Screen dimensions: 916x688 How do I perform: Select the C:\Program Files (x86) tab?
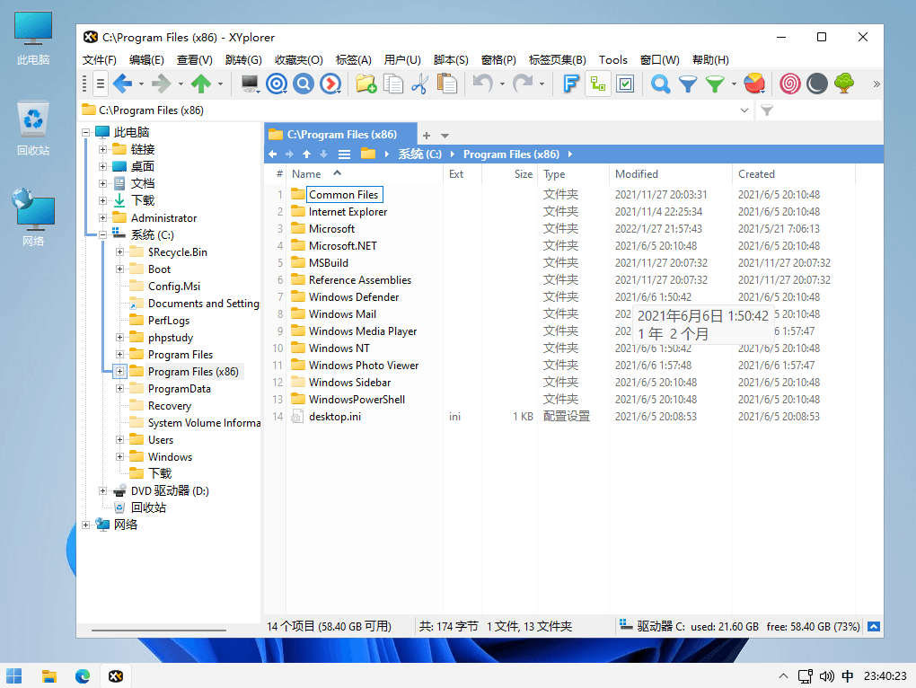(341, 135)
